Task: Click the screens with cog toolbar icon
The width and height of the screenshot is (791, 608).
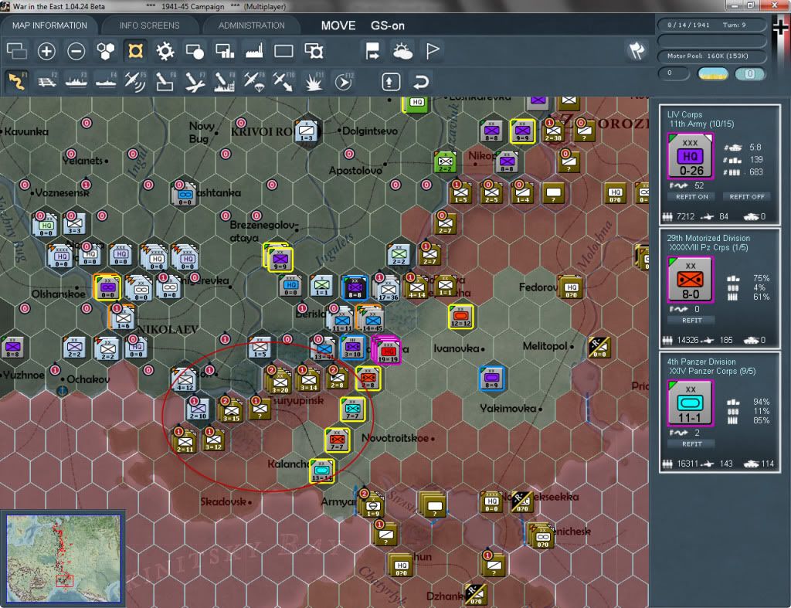Action: 314,51
